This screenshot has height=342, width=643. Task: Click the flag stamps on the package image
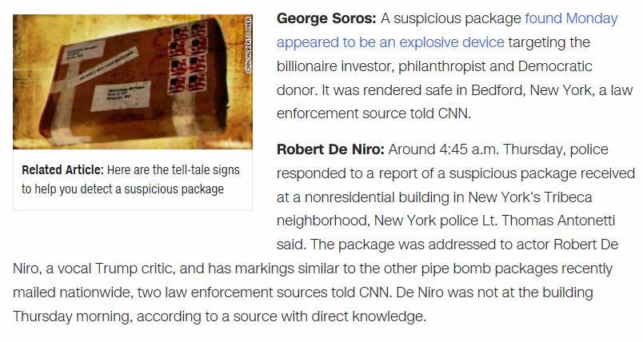point(188,58)
